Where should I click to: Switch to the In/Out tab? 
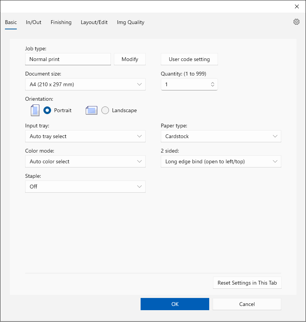click(34, 22)
